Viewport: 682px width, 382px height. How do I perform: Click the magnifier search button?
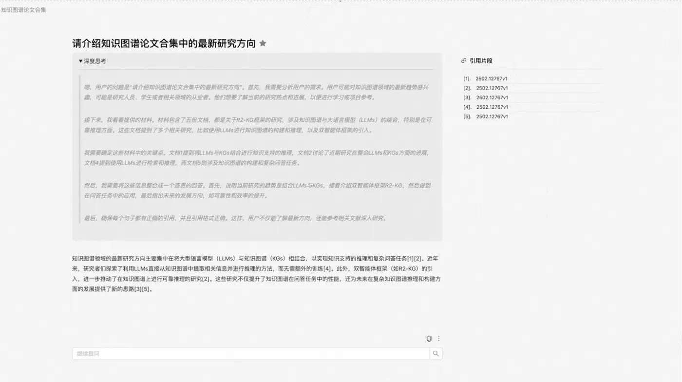click(x=436, y=354)
